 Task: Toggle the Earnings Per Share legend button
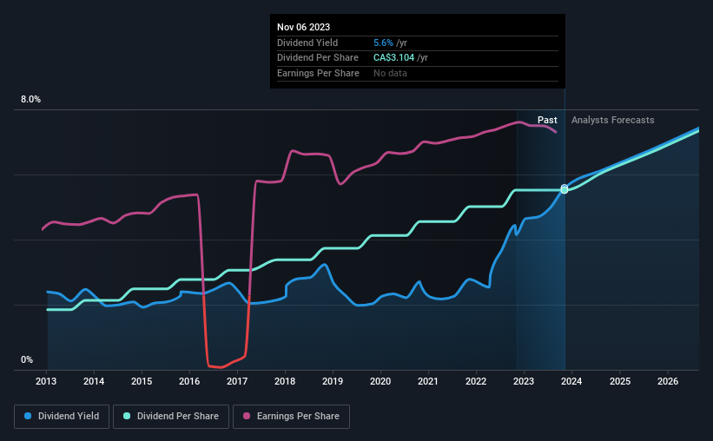[x=291, y=417]
